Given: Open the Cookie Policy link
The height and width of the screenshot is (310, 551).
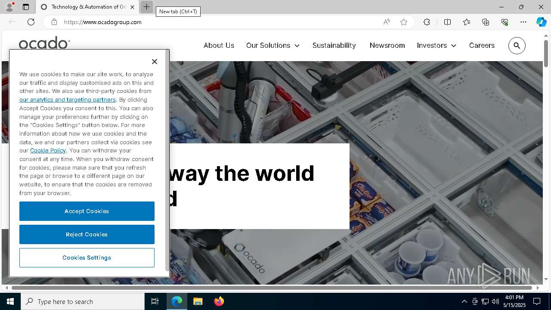Looking at the screenshot, I should [48, 150].
